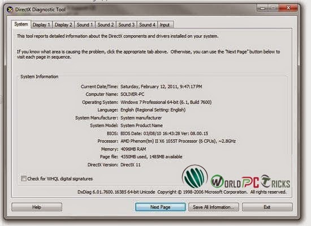Click the Exit button
The width and height of the screenshot is (311, 226).
pyautogui.click(x=267, y=207)
